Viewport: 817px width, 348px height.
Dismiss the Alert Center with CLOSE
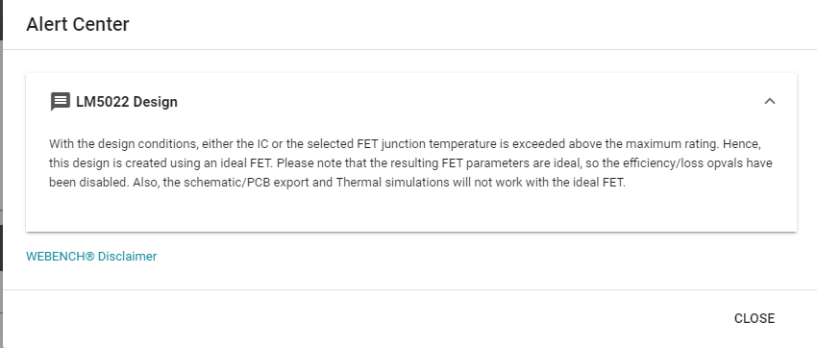click(x=754, y=318)
